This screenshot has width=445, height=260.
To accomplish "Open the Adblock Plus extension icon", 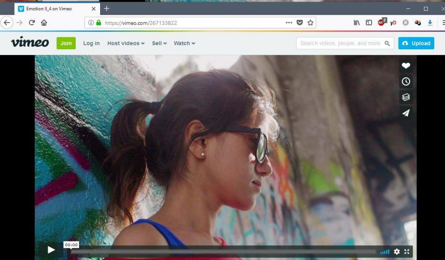I will [382, 22].
